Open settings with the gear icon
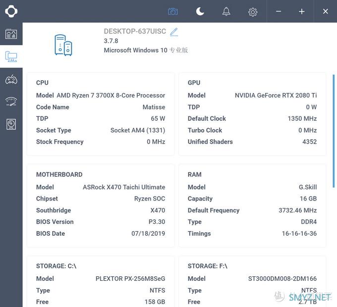Screen dimensions: 337x307 [253, 12]
